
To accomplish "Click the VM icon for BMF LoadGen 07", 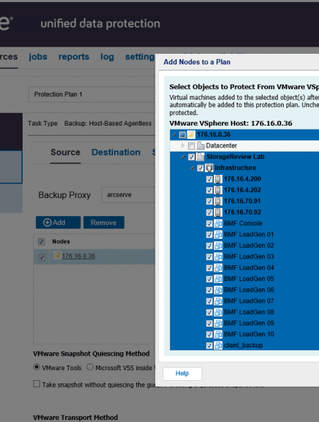I will (x=218, y=301).
